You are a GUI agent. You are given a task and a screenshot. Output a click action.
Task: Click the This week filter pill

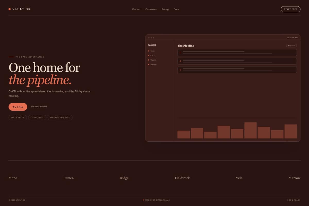point(291,46)
